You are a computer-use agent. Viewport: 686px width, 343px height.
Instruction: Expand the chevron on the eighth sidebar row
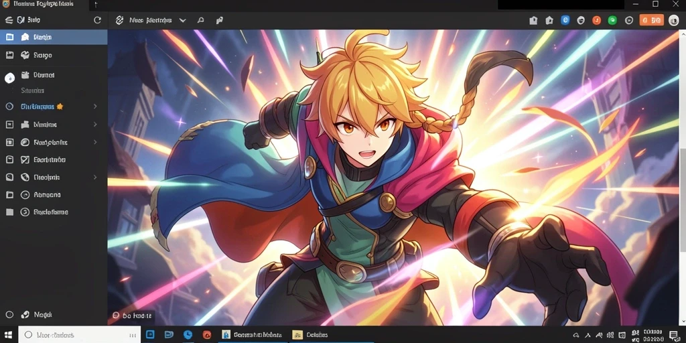click(x=95, y=177)
